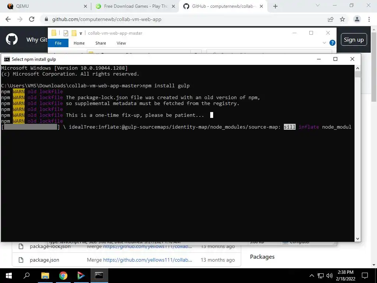Open Chrome three-dot menu

click(x=369, y=19)
